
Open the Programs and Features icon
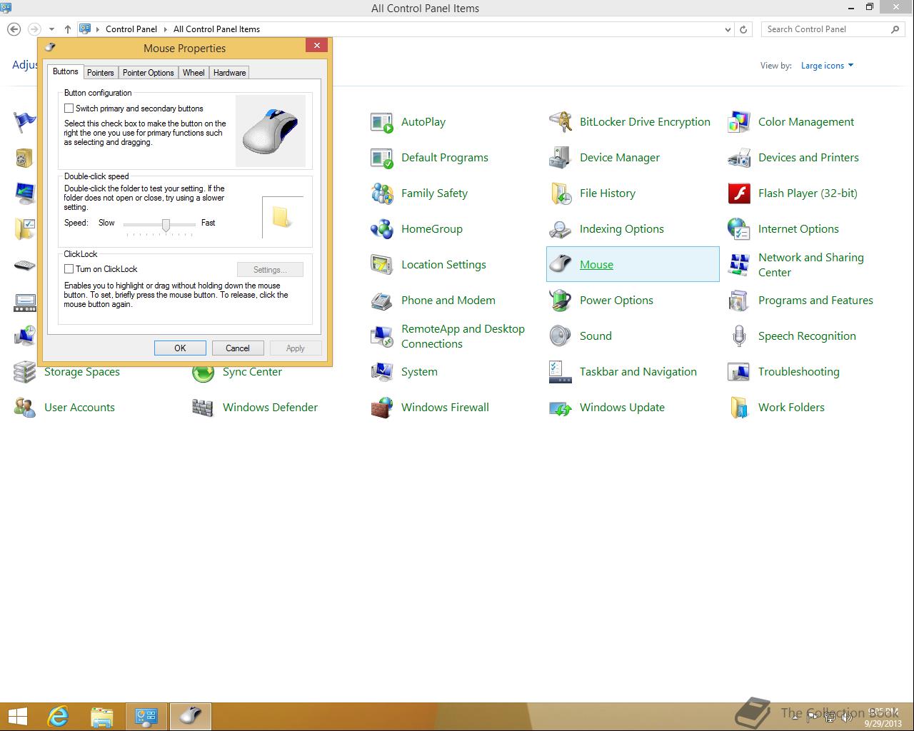[x=739, y=301]
